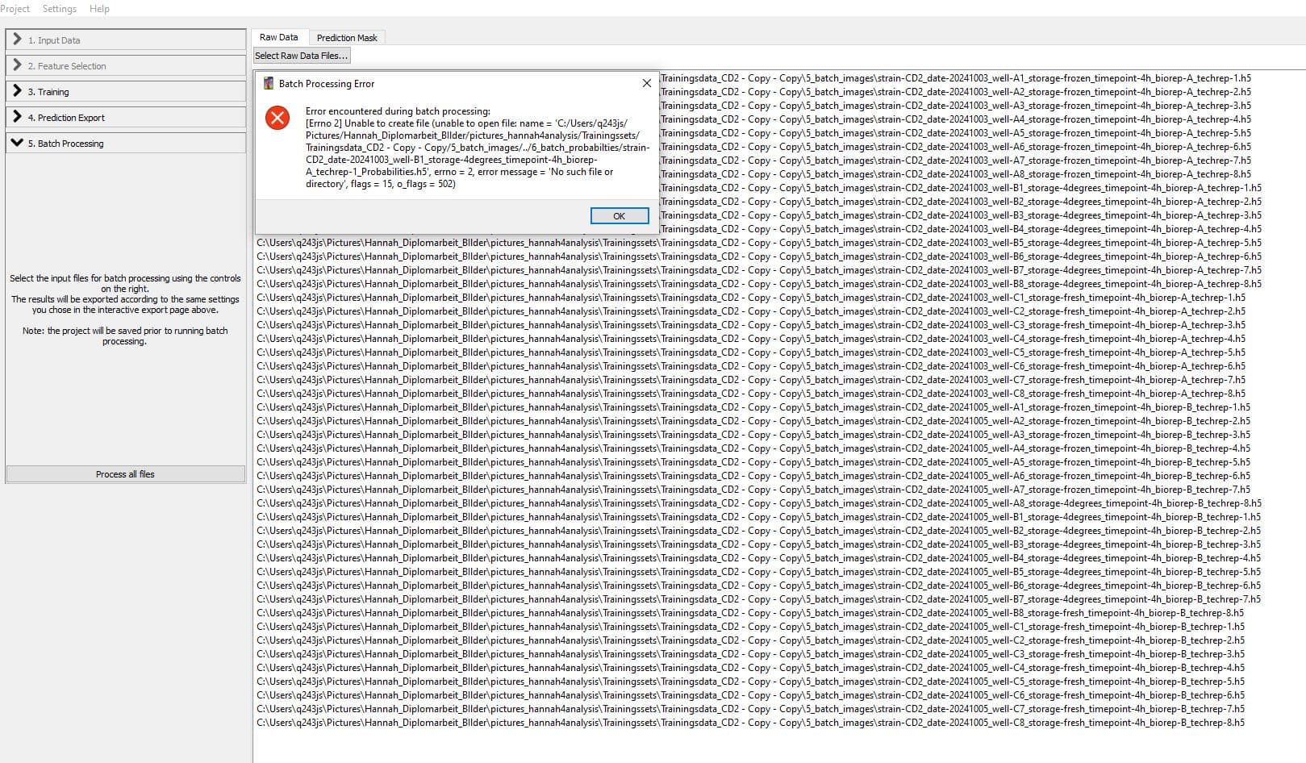Open the Settings menu

(59, 8)
